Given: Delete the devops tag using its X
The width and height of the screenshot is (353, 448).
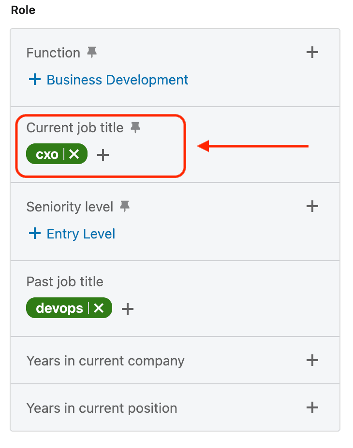Looking at the screenshot, I should [x=99, y=308].
